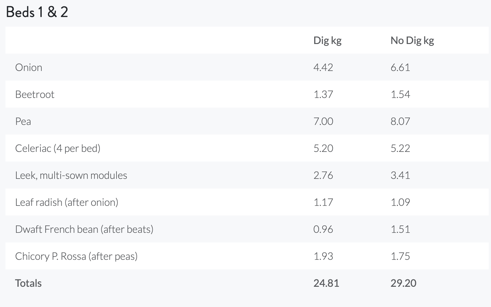The image size is (491, 307).
Task: Click the 'Dig kg' column header
Action: click(x=327, y=40)
